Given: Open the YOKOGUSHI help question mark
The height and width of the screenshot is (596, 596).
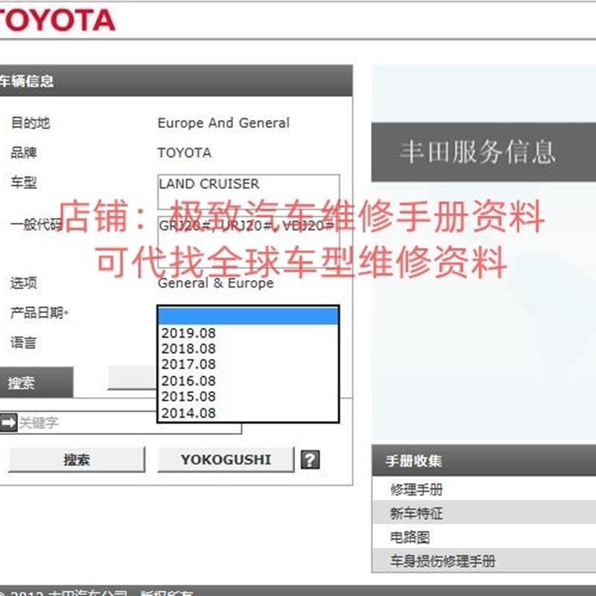Looking at the screenshot, I should click(310, 460).
